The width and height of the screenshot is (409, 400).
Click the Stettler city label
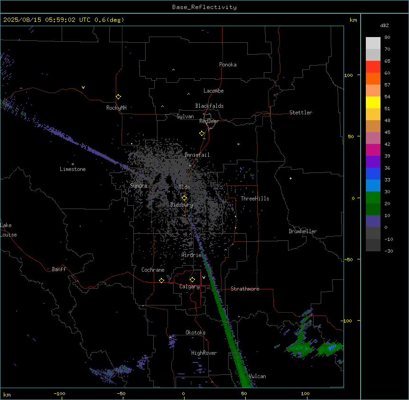(x=300, y=113)
